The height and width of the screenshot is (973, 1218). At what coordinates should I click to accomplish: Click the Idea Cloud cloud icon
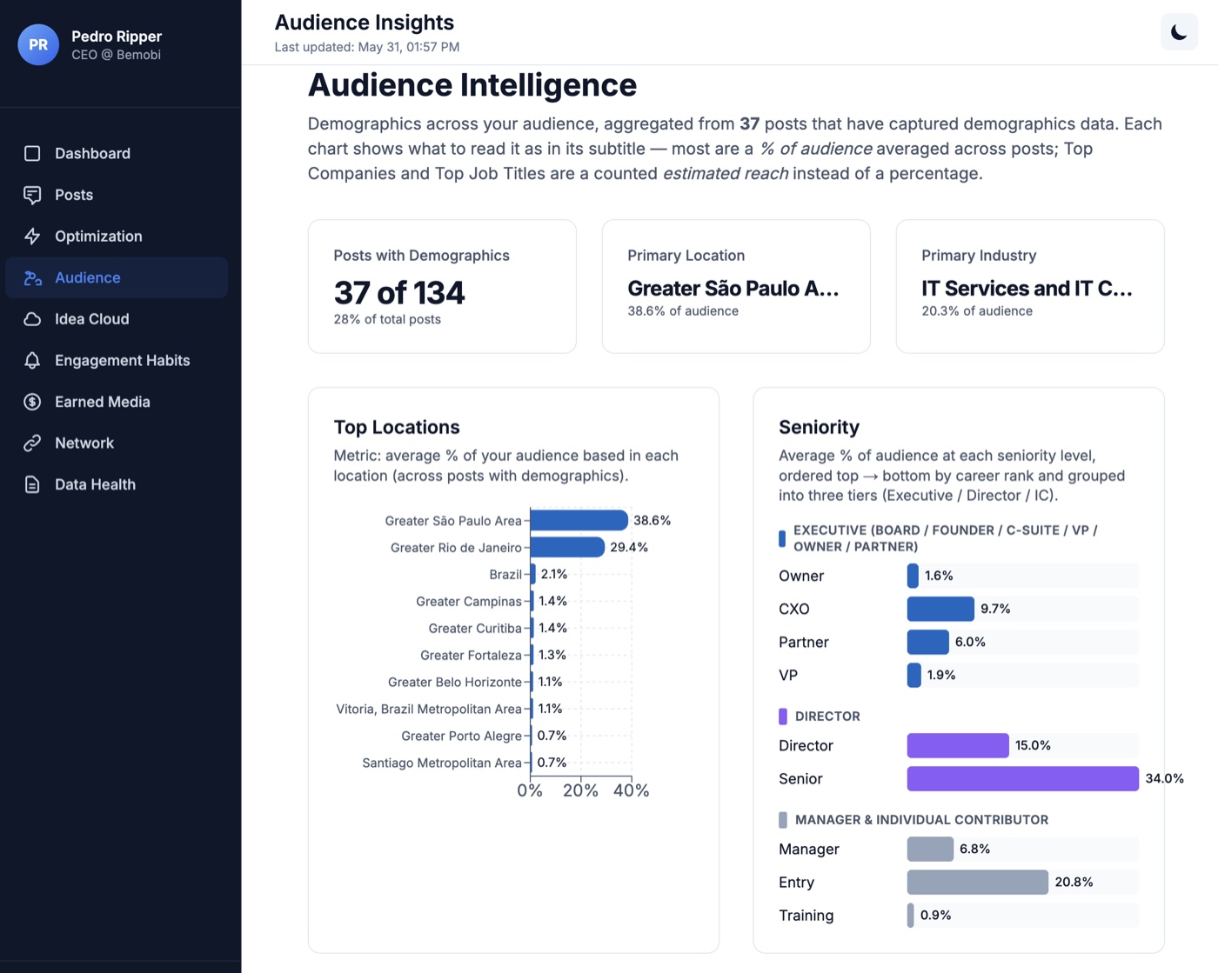32,319
